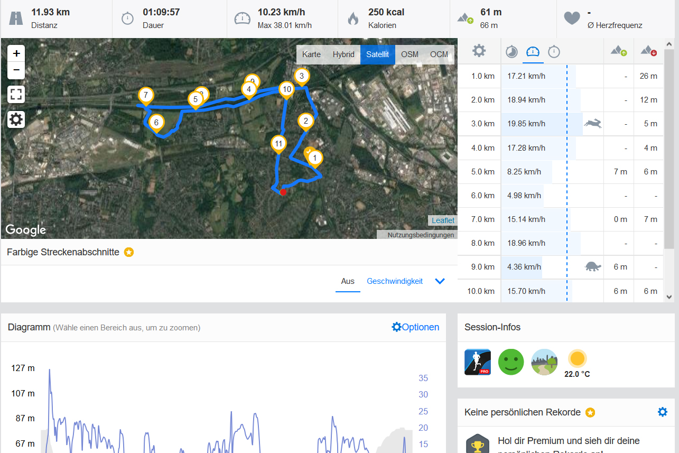Switch map to Hybrid view

tap(343, 54)
